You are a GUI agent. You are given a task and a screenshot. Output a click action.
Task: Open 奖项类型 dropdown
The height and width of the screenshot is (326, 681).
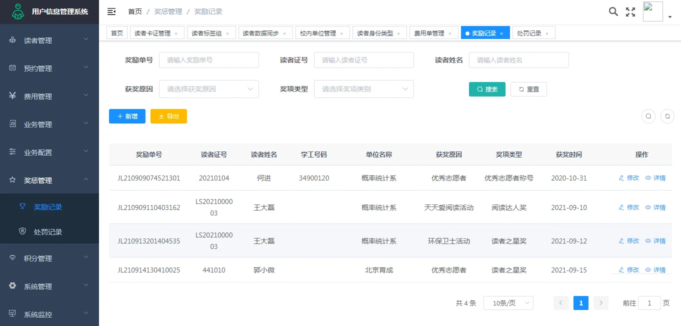(364, 89)
